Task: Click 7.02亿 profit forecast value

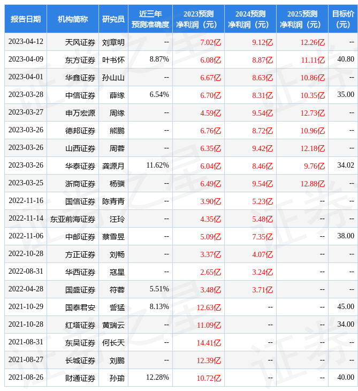Action: tap(210, 42)
